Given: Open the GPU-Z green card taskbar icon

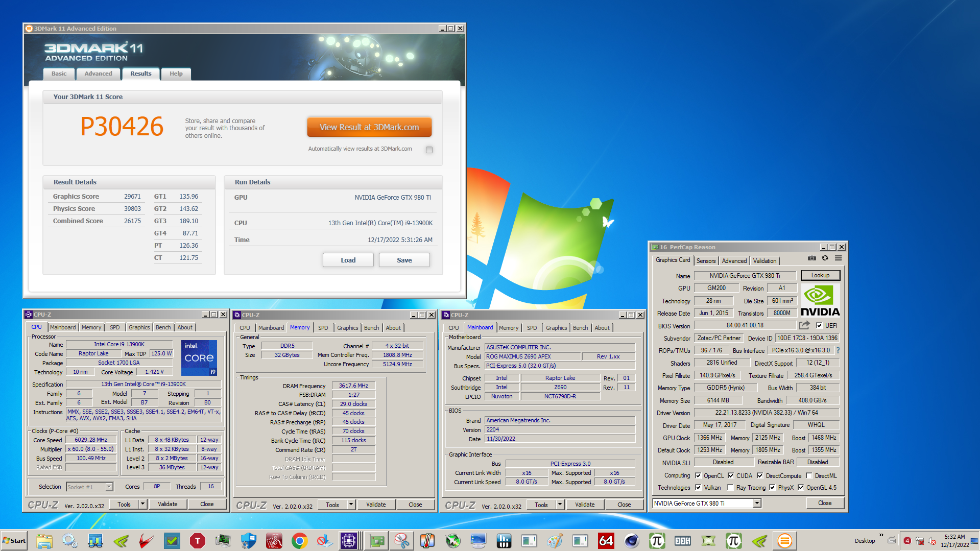Looking at the screenshot, I should click(x=376, y=541).
